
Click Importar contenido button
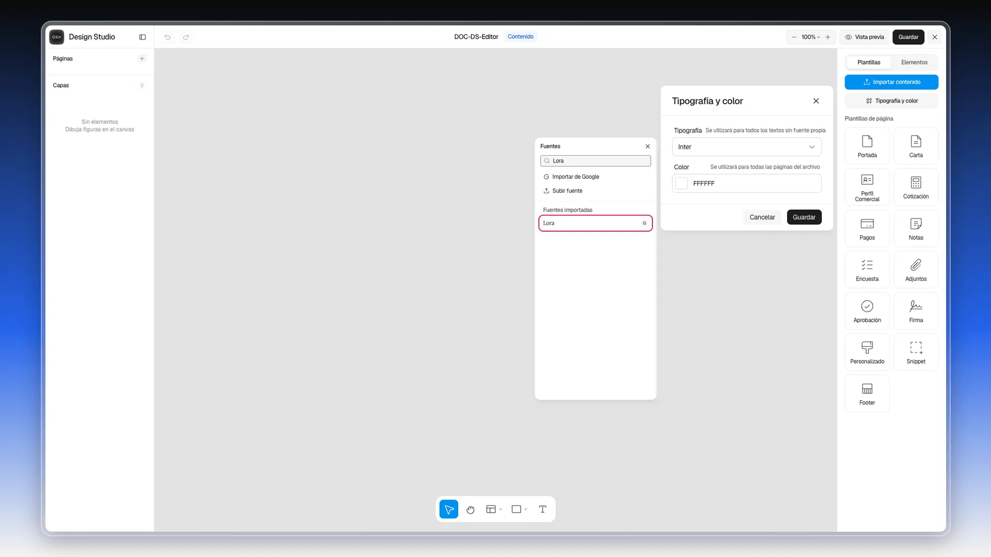point(891,82)
